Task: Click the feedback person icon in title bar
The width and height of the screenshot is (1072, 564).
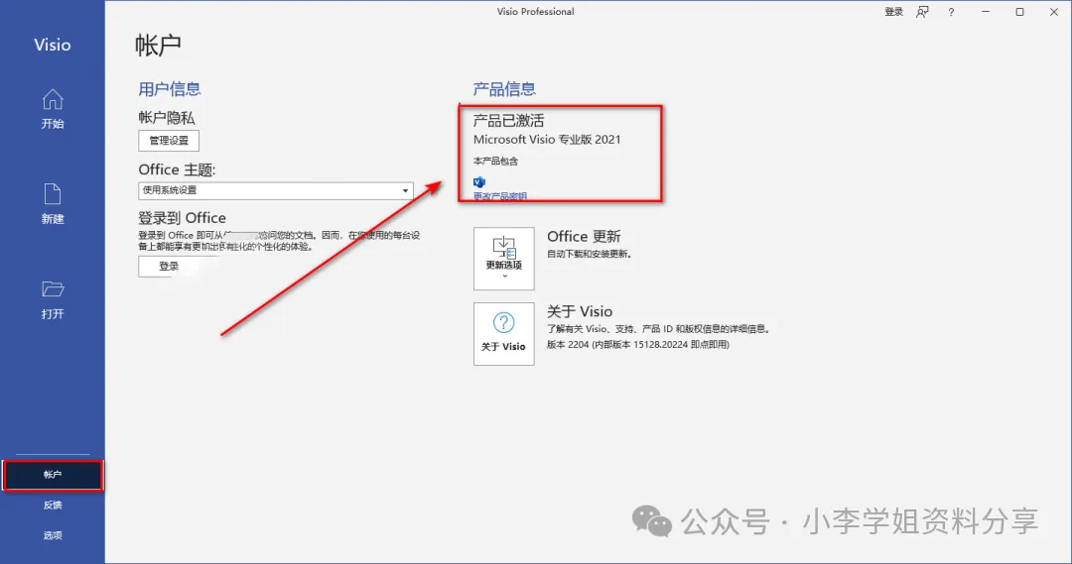Action: 922,12
